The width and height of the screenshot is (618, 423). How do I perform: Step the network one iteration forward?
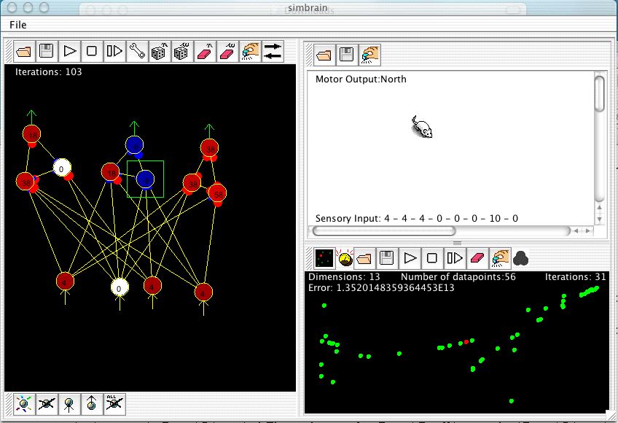tap(114, 52)
